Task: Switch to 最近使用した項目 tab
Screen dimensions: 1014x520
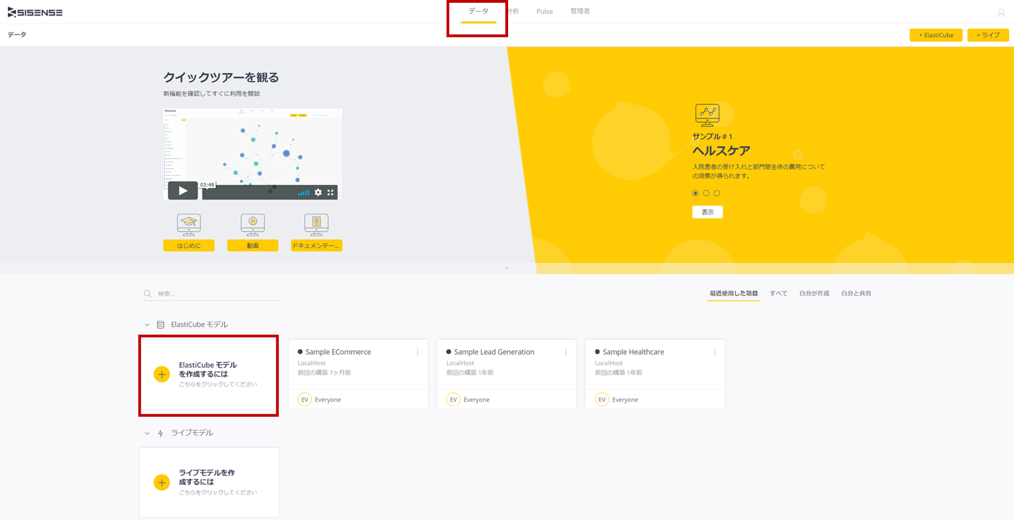Action: pyautogui.click(x=733, y=293)
